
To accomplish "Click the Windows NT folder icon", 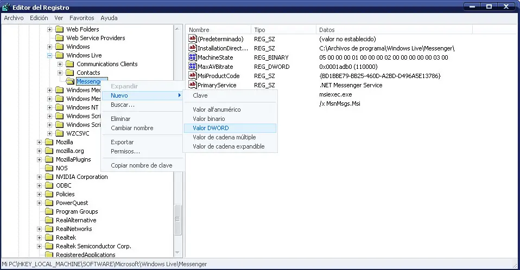I will point(59,107).
